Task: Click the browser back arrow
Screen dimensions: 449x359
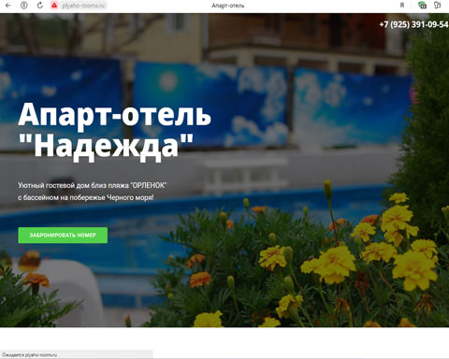Action: pos(8,6)
